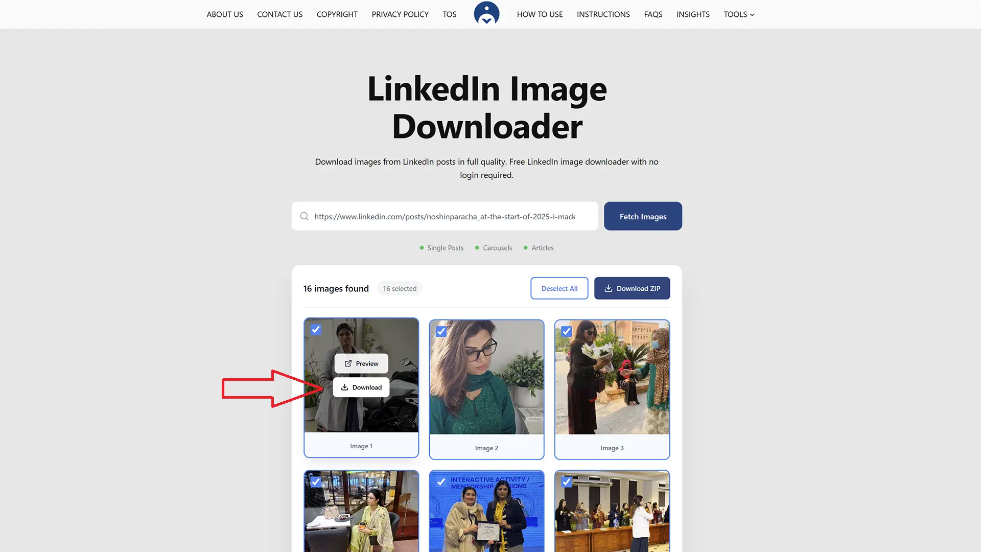The width and height of the screenshot is (981, 552).
Task: Uncheck checkbox on café seated woman image
Action: [x=316, y=482]
